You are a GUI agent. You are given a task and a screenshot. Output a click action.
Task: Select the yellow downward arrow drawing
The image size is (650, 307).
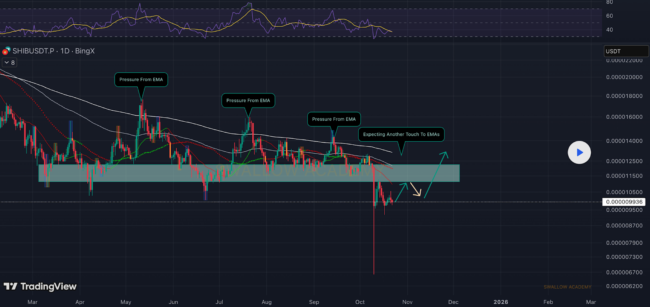pos(415,189)
